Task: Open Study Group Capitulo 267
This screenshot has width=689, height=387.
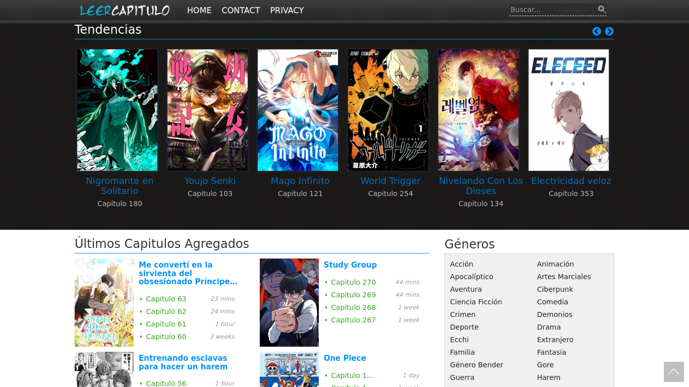Action: pyautogui.click(x=353, y=320)
